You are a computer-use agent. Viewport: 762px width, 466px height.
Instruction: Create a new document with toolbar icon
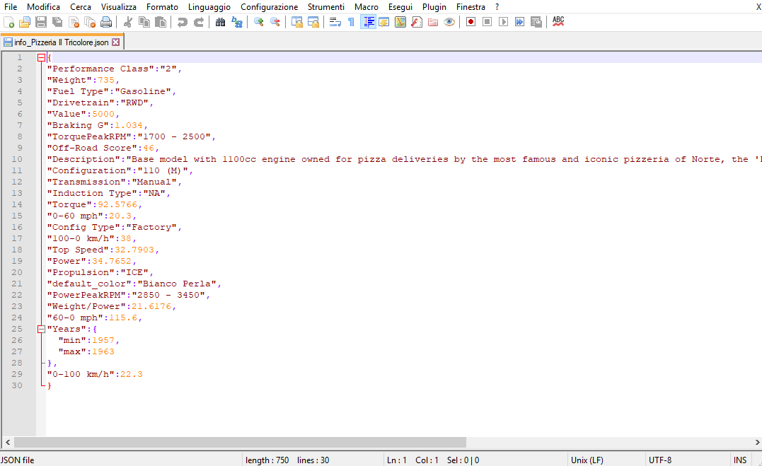point(8,22)
